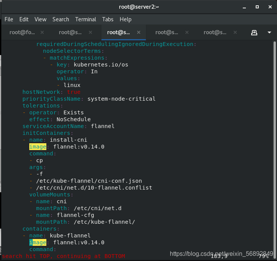This screenshot has width=277, height=261.
Task: Click 'priorityClassName' key
Action: [51, 99]
